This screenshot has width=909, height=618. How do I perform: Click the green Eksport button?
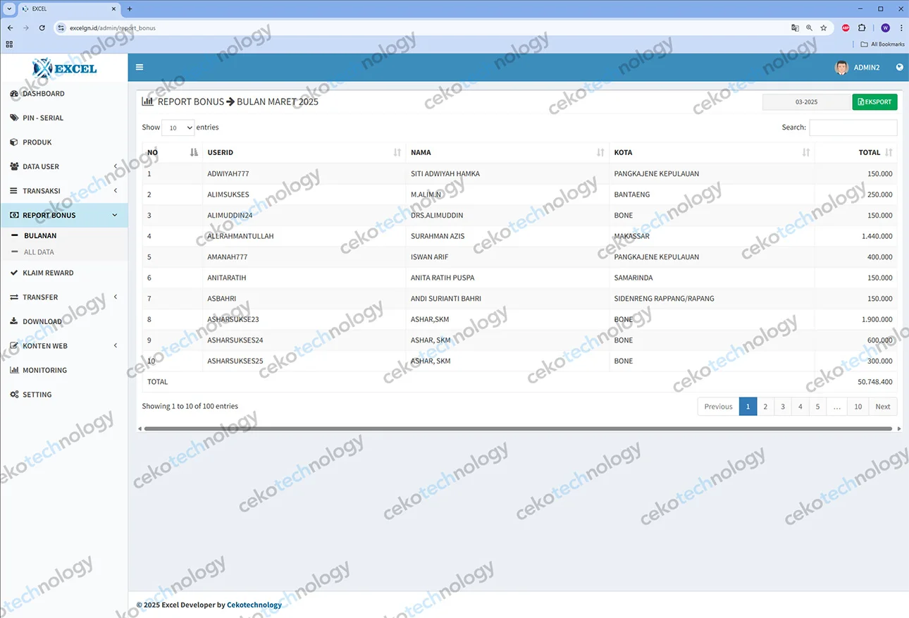tap(874, 102)
